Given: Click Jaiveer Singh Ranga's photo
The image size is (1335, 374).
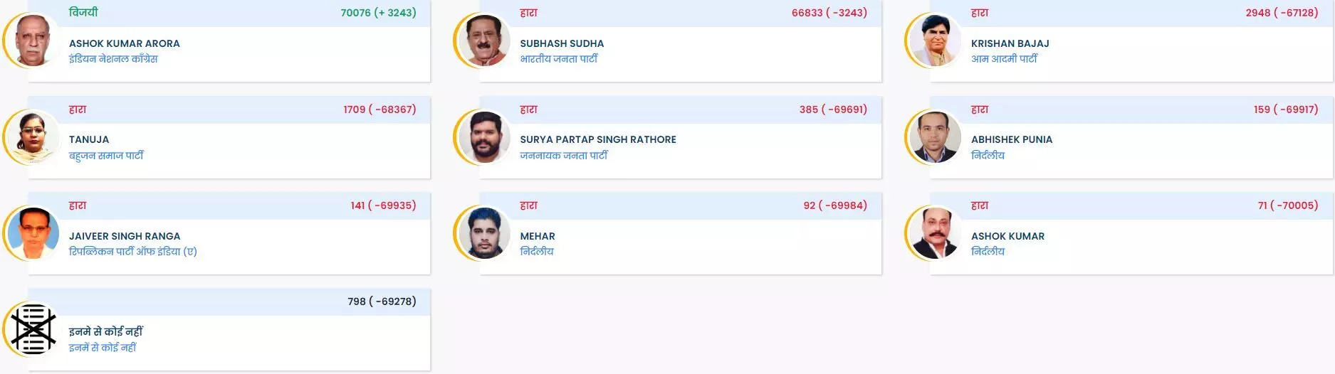Looking at the screenshot, I should 33,233.
